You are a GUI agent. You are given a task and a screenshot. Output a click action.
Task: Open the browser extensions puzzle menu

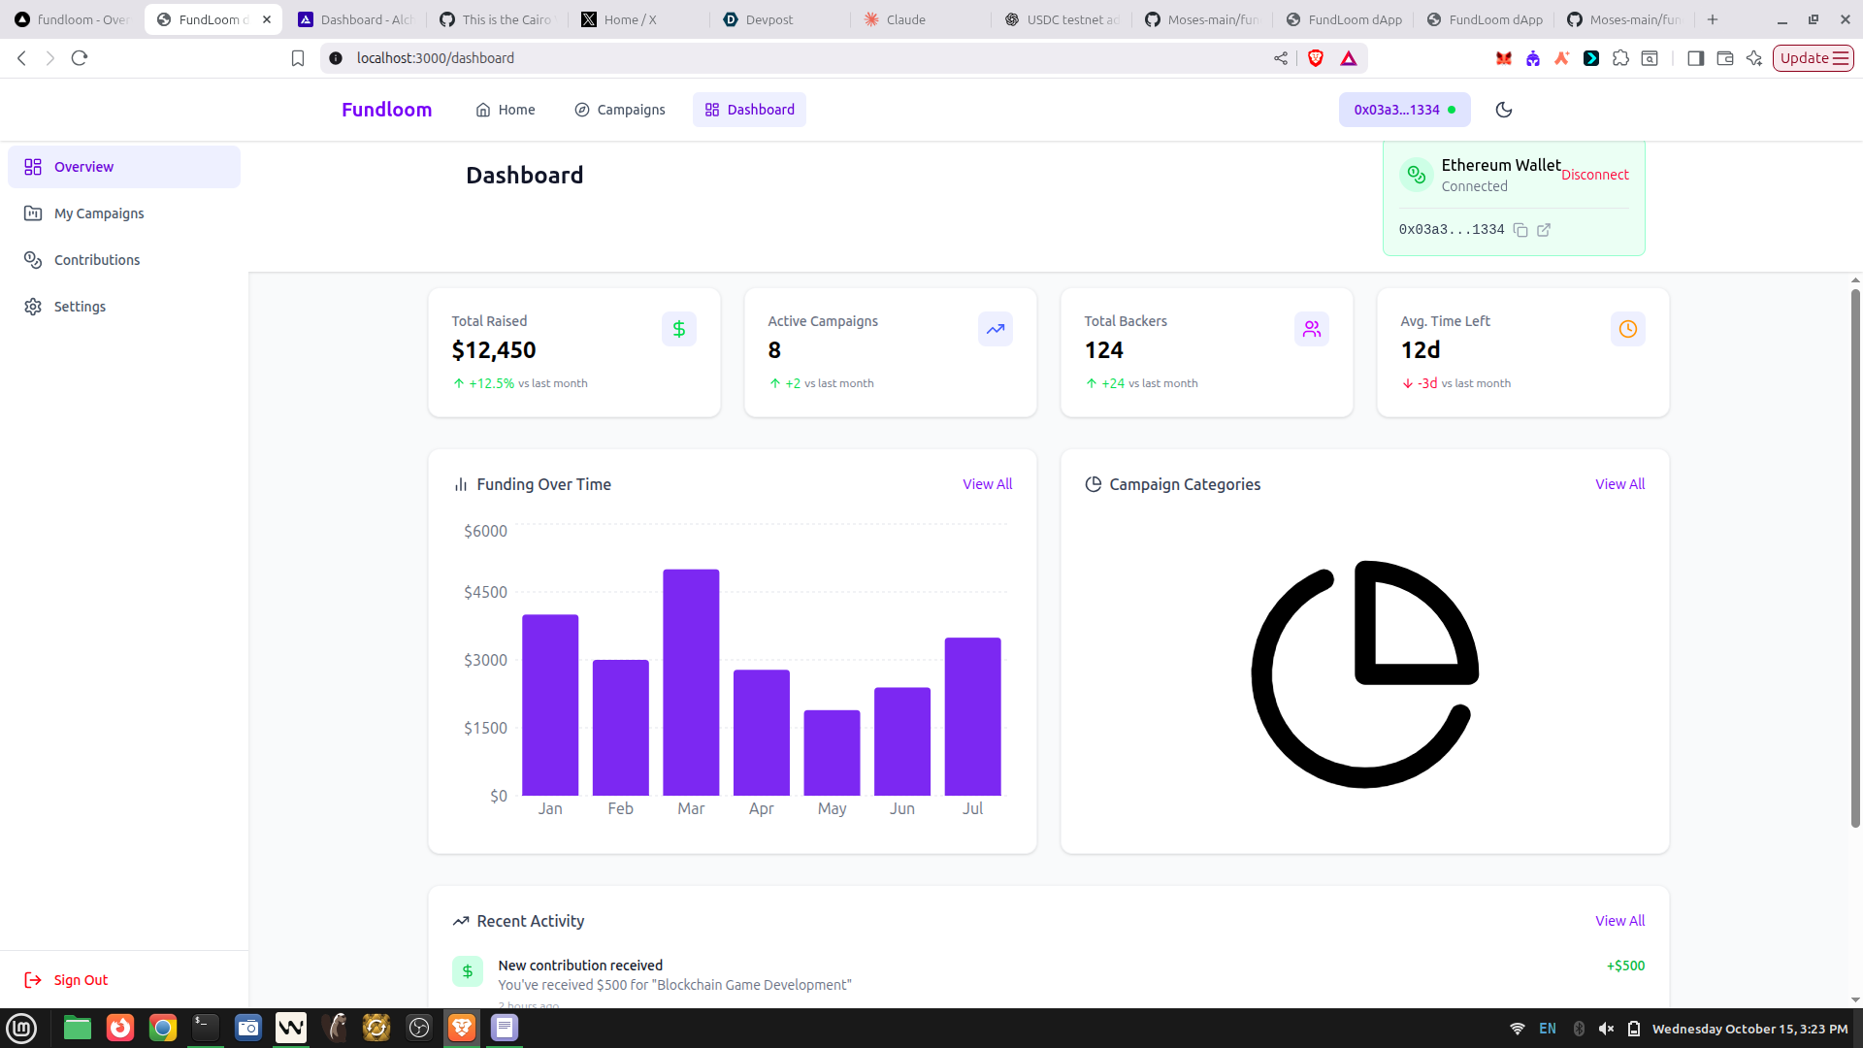(1620, 58)
